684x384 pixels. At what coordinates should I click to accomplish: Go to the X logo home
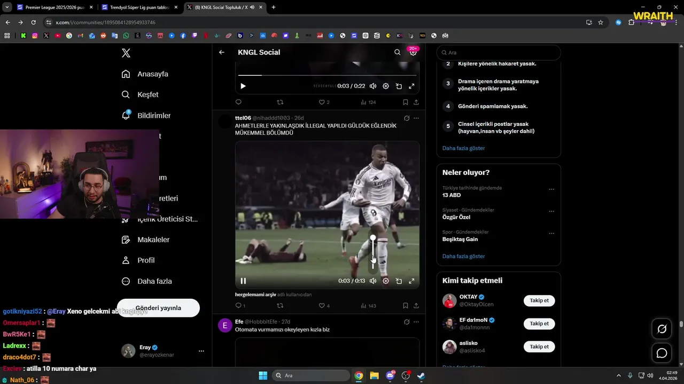pos(126,53)
